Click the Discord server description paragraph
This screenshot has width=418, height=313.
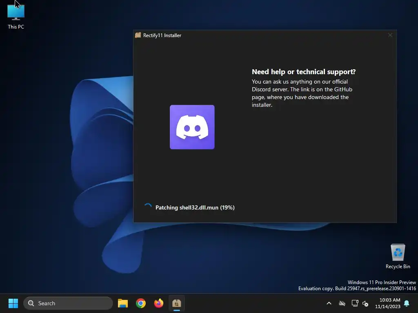[302, 93]
